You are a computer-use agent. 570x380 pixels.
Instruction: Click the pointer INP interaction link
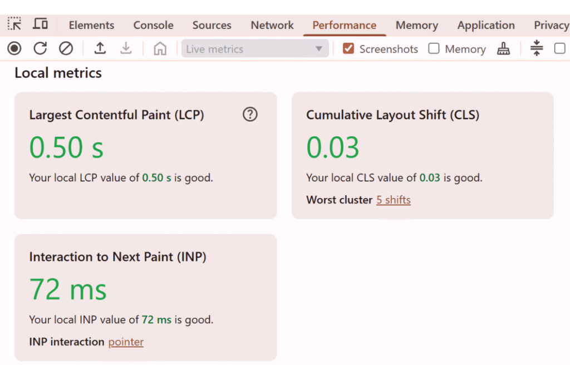pos(126,342)
